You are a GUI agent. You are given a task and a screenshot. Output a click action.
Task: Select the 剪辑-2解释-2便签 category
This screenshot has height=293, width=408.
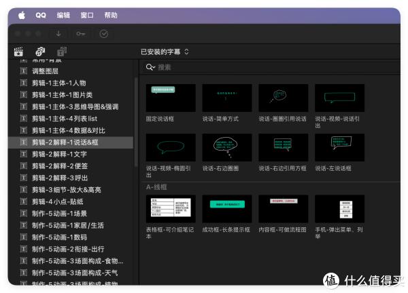tap(71, 166)
